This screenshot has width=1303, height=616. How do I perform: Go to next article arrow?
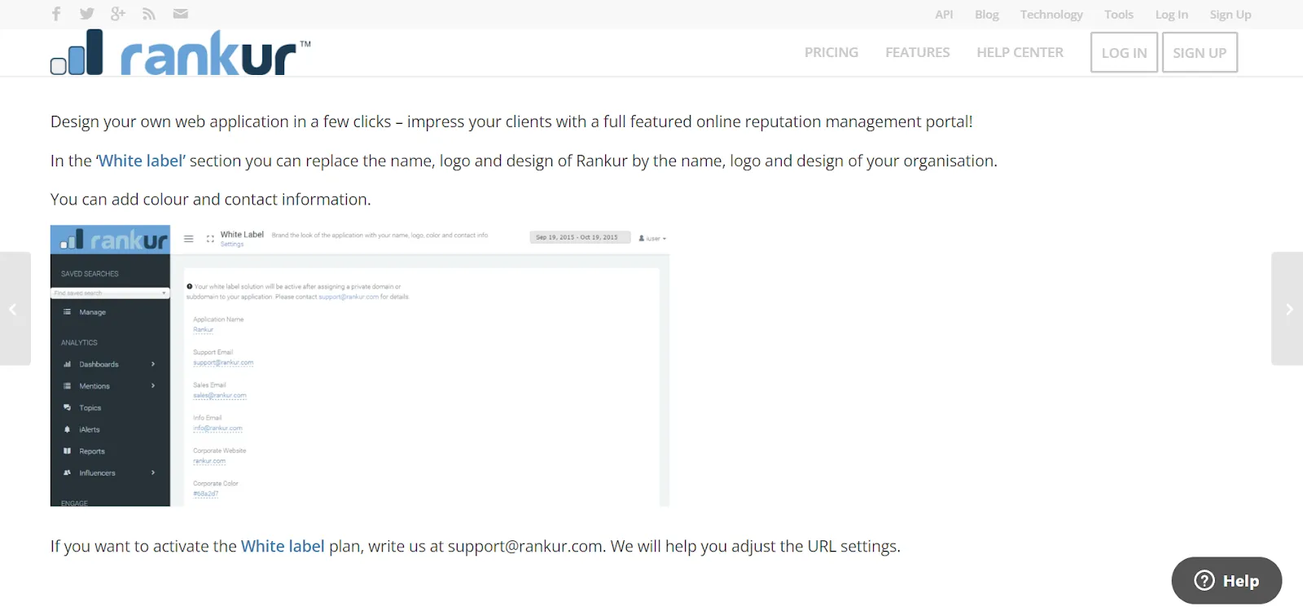coord(1288,309)
